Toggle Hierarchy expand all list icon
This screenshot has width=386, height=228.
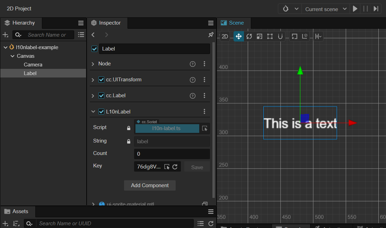point(81,35)
